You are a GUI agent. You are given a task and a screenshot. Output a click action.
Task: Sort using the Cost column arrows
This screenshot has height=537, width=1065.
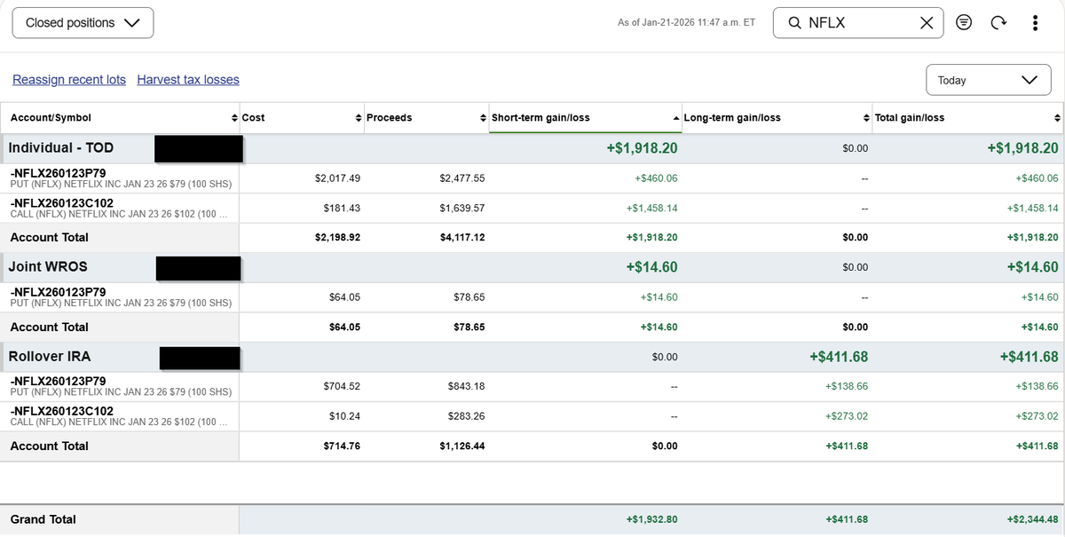click(359, 117)
